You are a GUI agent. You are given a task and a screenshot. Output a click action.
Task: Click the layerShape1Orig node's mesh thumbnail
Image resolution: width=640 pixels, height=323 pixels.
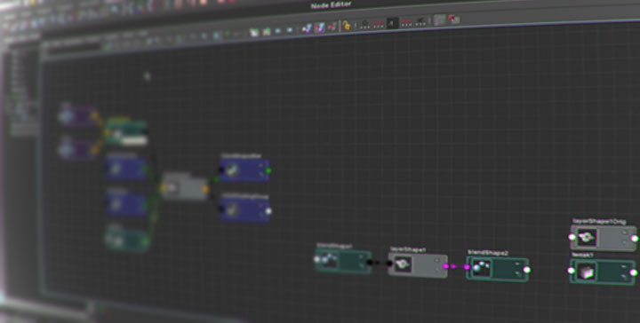(x=587, y=238)
